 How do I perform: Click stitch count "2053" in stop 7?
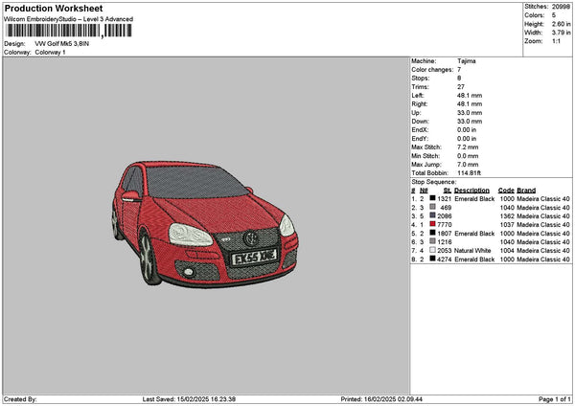tap(444, 250)
